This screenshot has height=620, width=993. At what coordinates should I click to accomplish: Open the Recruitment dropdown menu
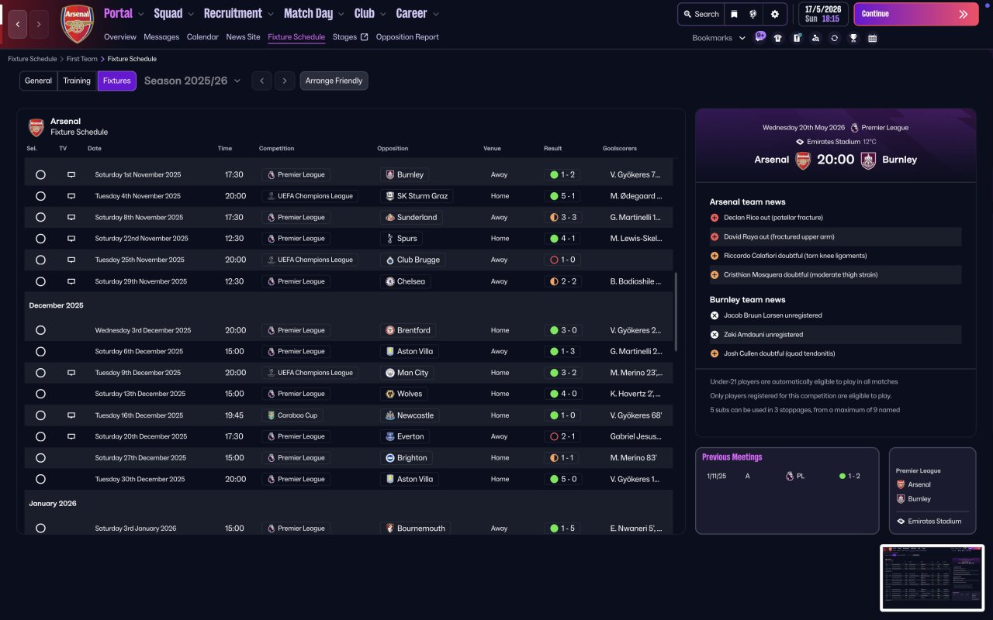pos(239,13)
